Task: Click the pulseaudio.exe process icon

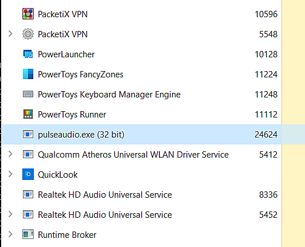Action: (x=28, y=135)
